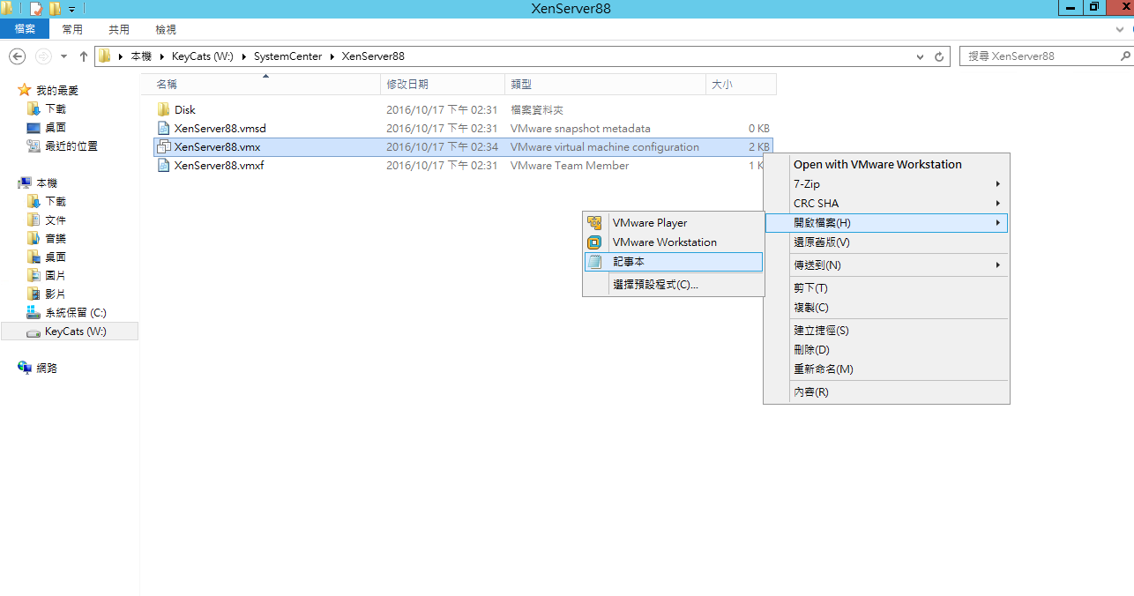Choose 刪除(D) in context menu
Screen dimensions: 1134x596
886,349
